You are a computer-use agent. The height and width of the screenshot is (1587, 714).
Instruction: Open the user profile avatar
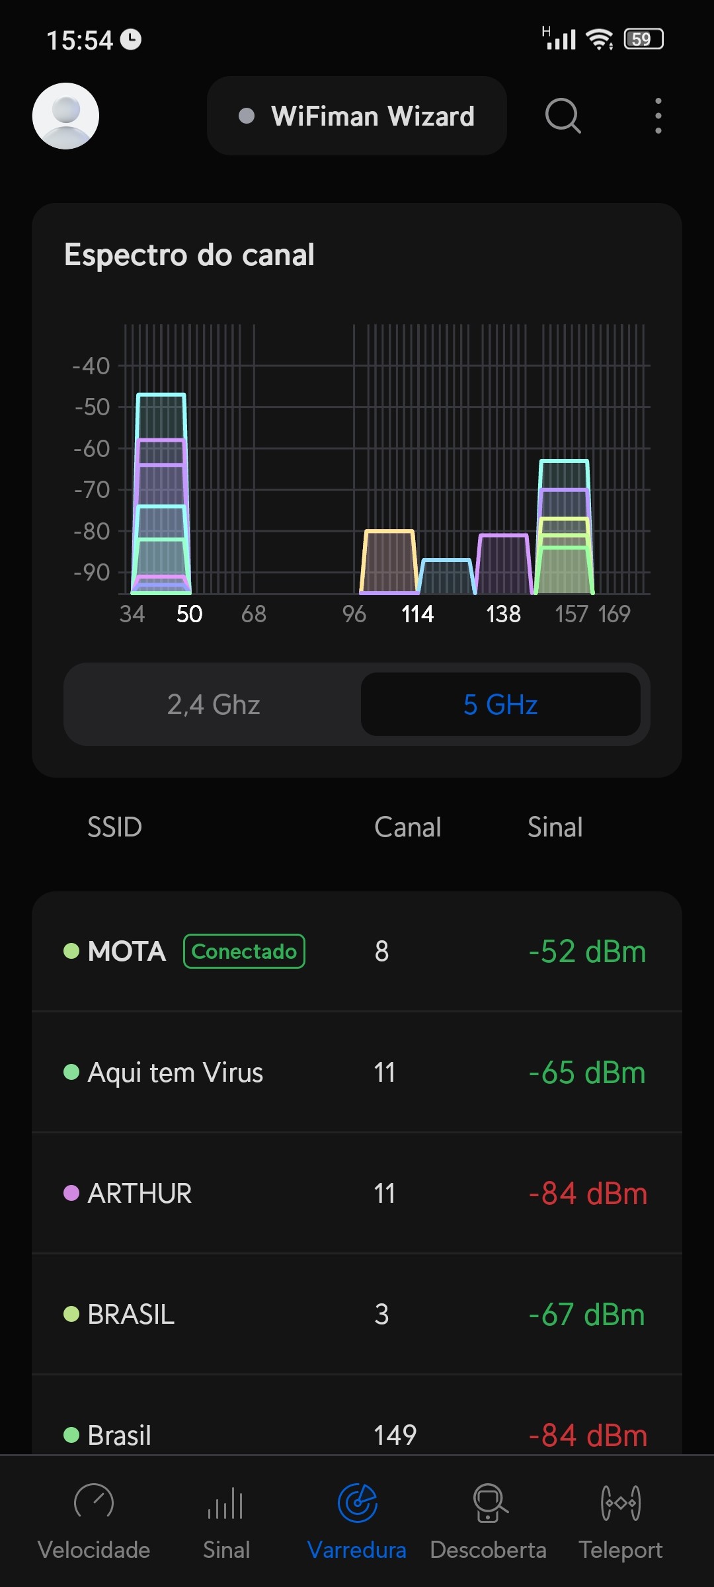pyautogui.click(x=65, y=116)
